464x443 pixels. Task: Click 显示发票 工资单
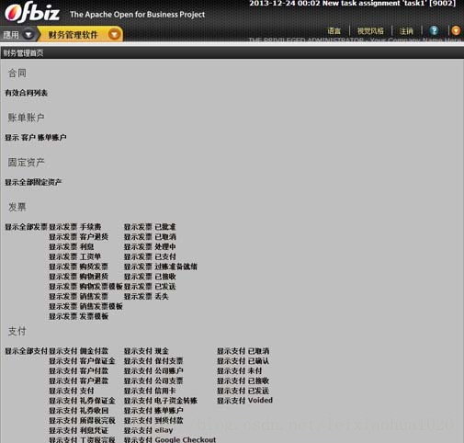75,256
